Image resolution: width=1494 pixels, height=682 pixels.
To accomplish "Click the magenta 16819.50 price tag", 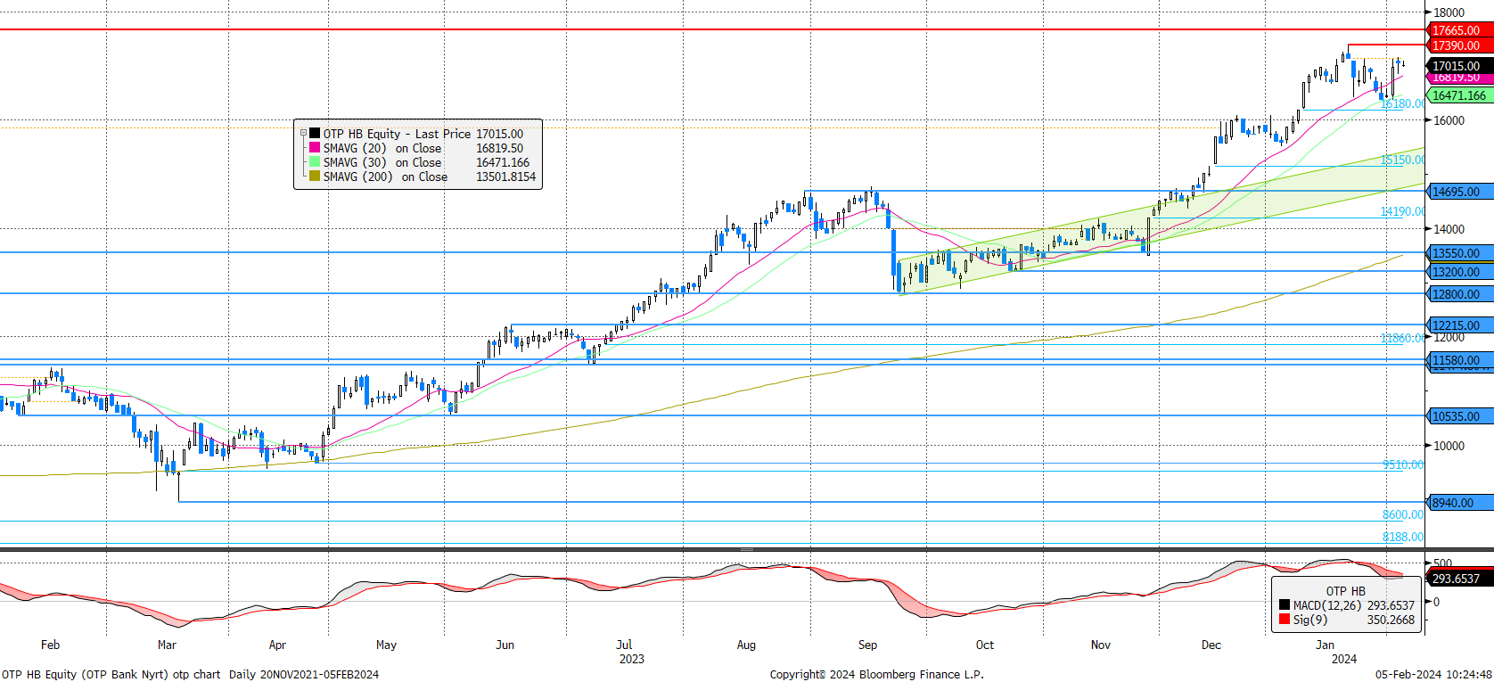I will pyautogui.click(x=1460, y=78).
